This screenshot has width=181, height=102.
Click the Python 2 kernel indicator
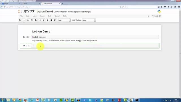click(155, 16)
